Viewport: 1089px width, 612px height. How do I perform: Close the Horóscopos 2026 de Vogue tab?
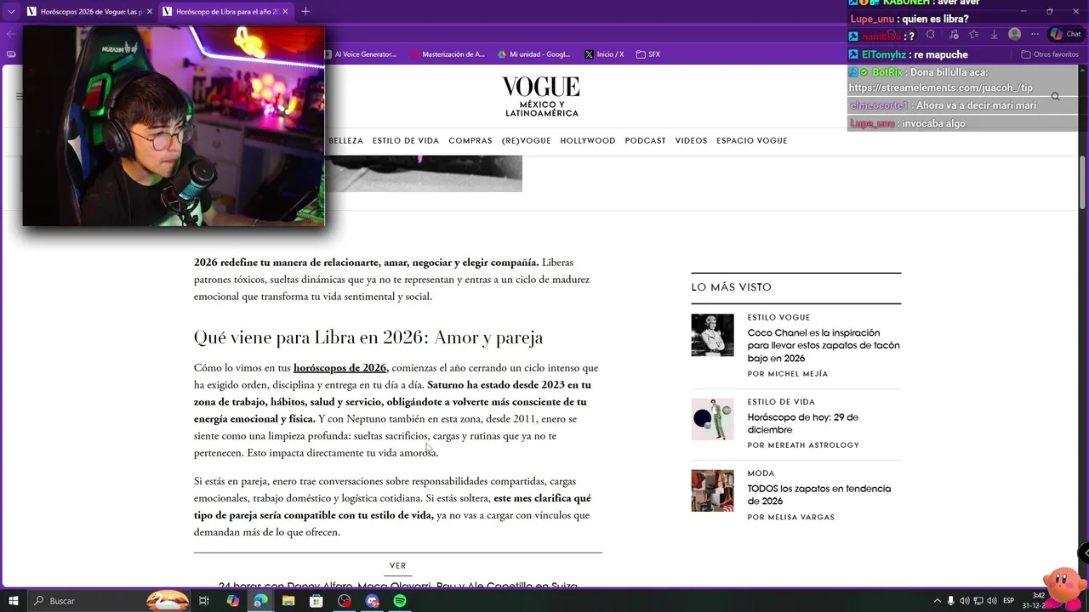[150, 12]
